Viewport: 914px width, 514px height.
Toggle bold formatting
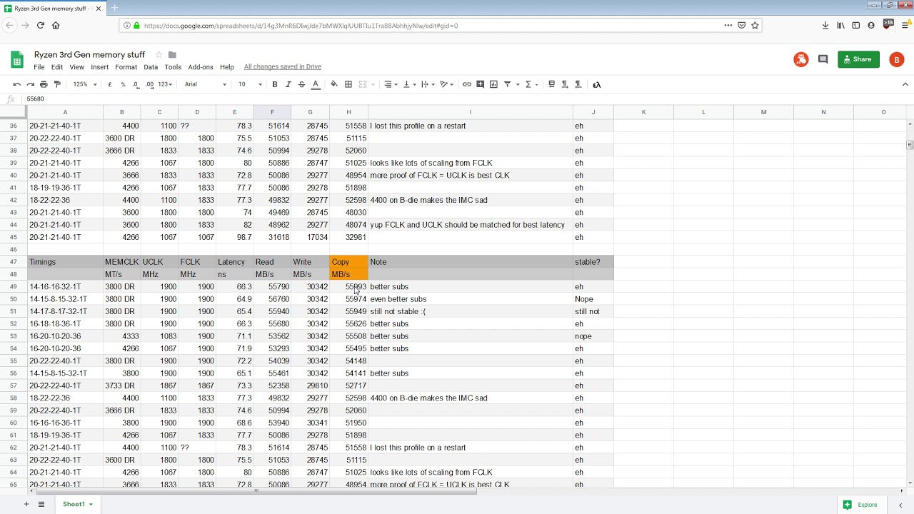click(274, 84)
